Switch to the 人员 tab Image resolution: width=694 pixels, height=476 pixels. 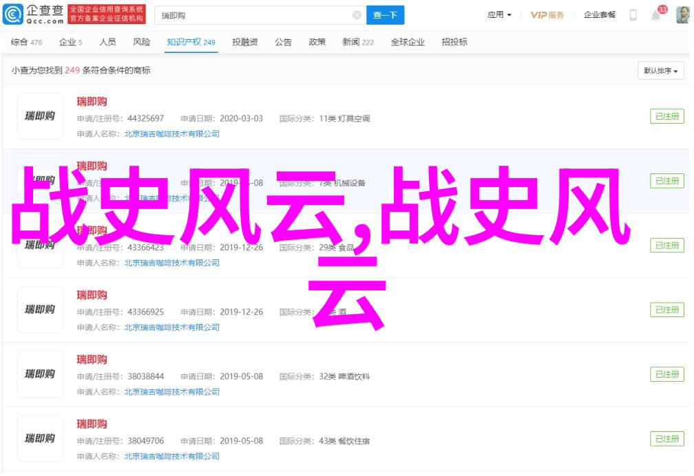[x=107, y=42]
